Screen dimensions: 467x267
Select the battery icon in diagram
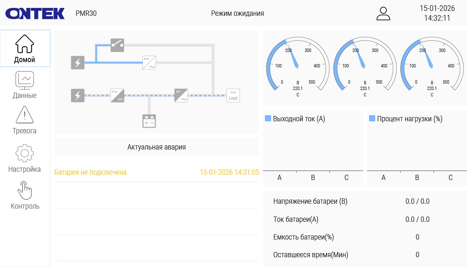click(x=149, y=121)
